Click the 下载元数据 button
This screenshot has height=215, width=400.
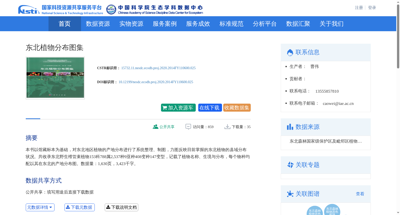pyautogui.click(x=79, y=207)
